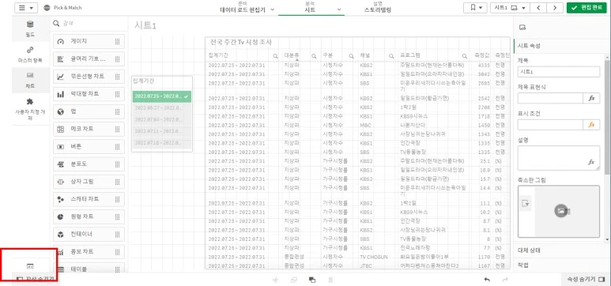Select the 분포도 distribution plot item

click(89, 164)
